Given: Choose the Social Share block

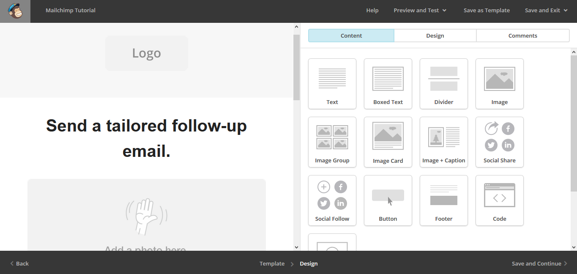Looking at the screenshot, I should click(x=500, y=142).
